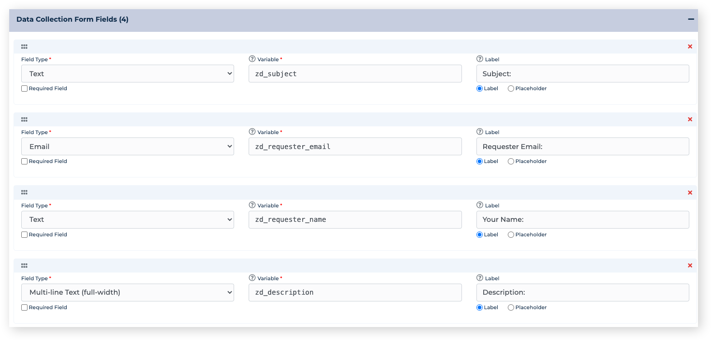Check Required Field for the zd_requester_name row
Viewport: 712px width, 341px height.
pyautogui.click(x=25, y=235)
